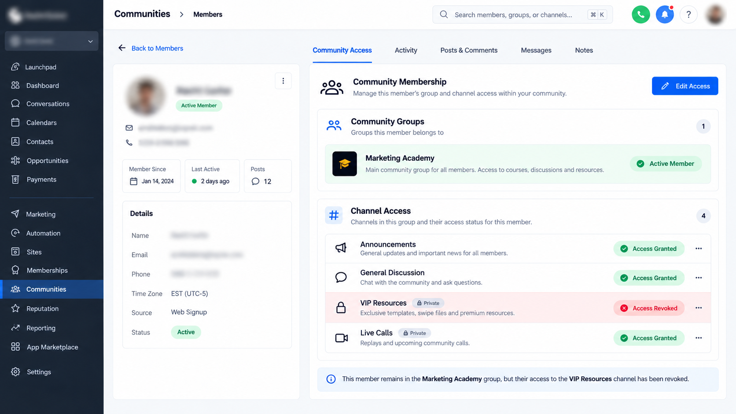Click the Channel Access hash icon

tap(334, 216)
